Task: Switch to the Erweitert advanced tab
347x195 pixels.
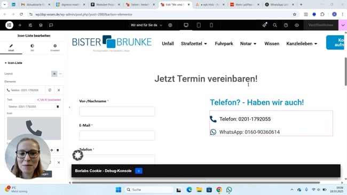Action: tap(55, 47)
